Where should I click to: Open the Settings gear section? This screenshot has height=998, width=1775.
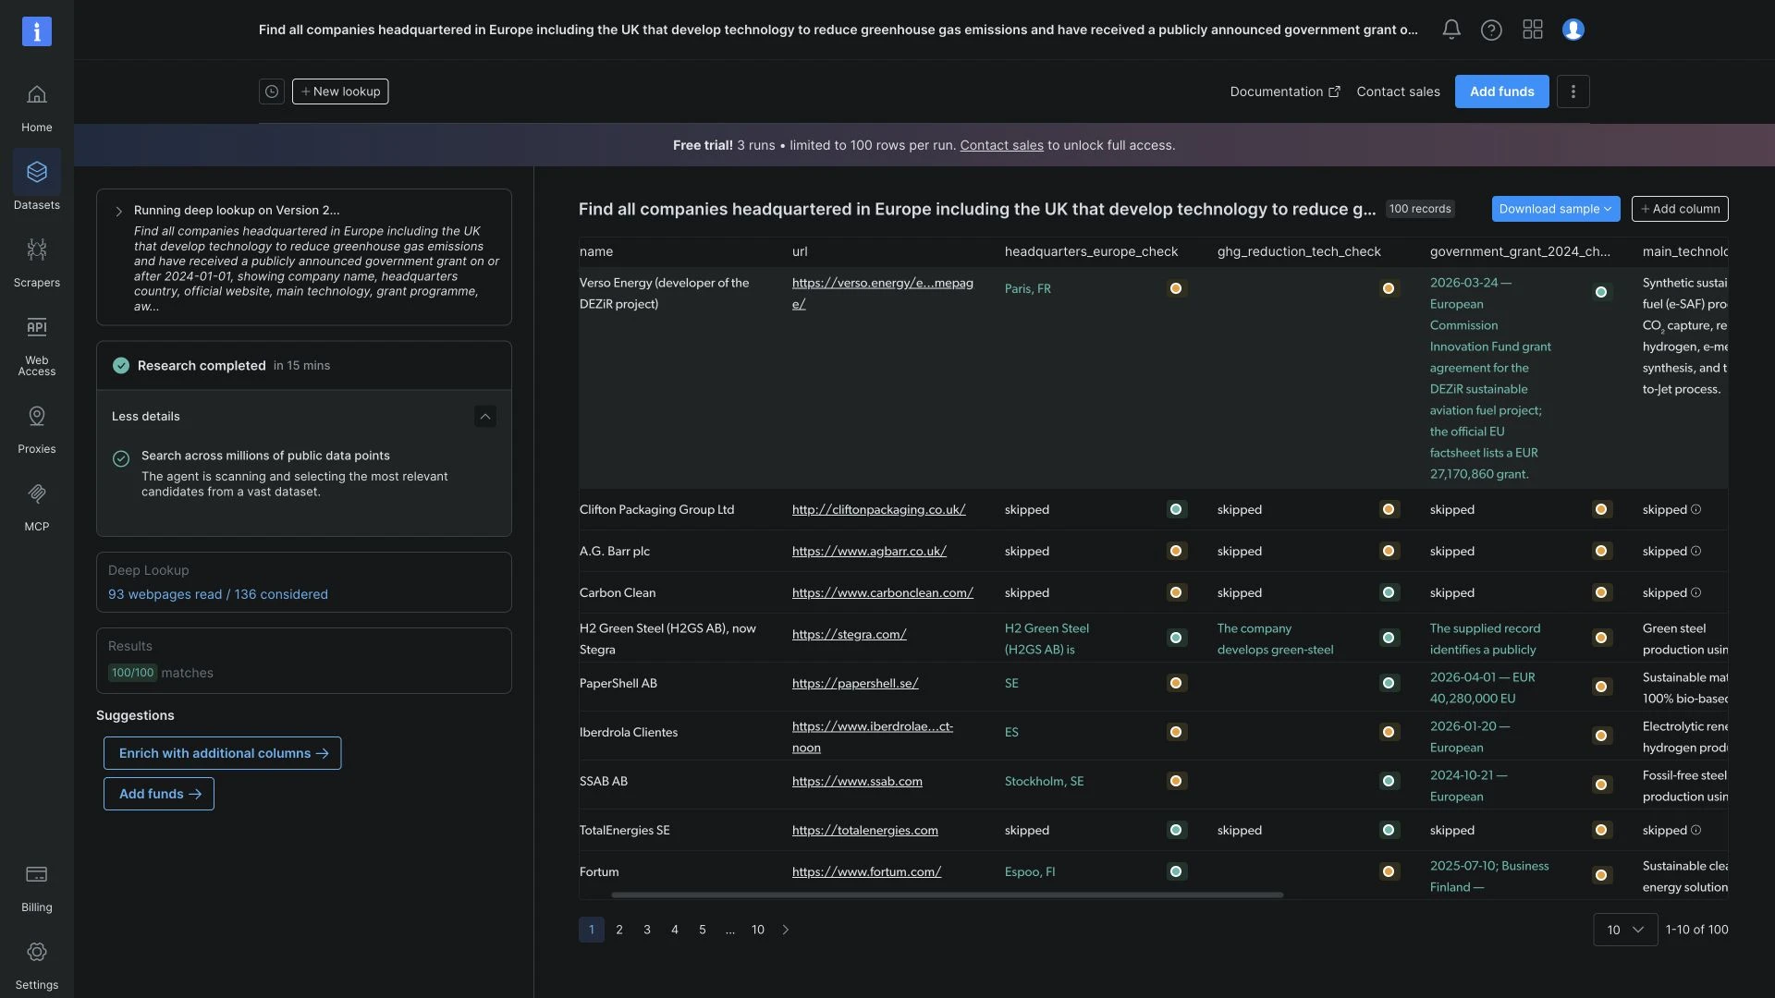(x=37, y=966)
